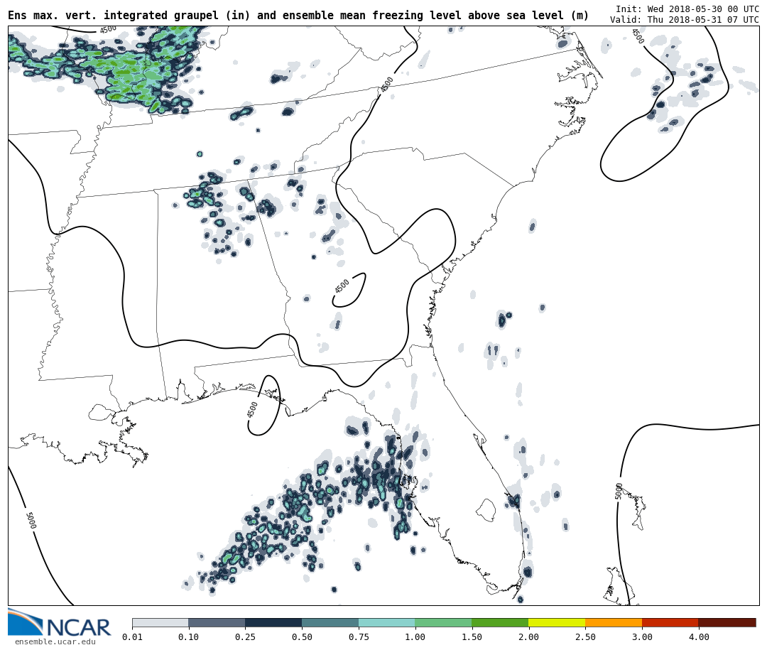Click the 1.50 legend value label
The height and width of the screenshot is (650, 767).
point(472,637)
